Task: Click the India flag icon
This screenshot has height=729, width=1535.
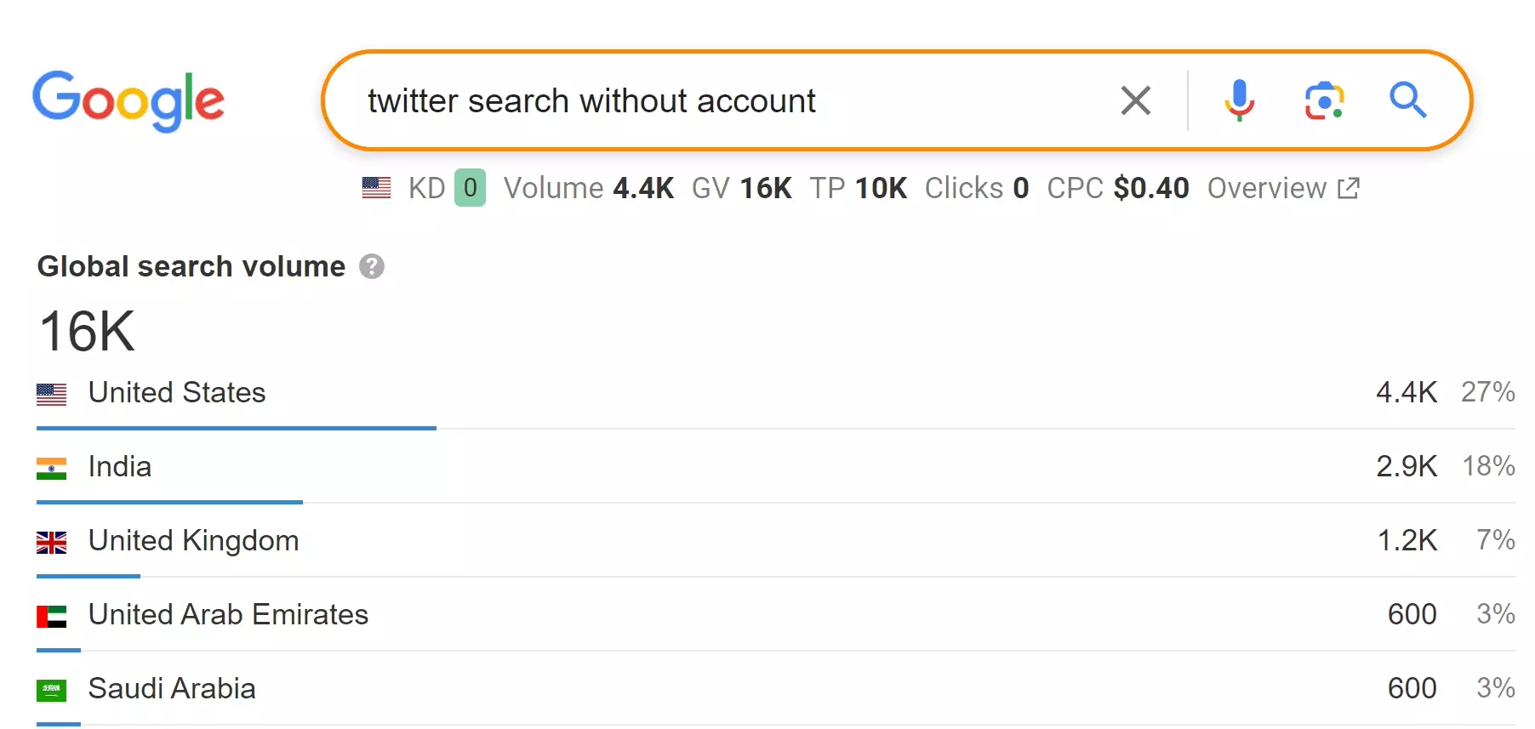Action: pyautogui.click(x=52, y=469)
